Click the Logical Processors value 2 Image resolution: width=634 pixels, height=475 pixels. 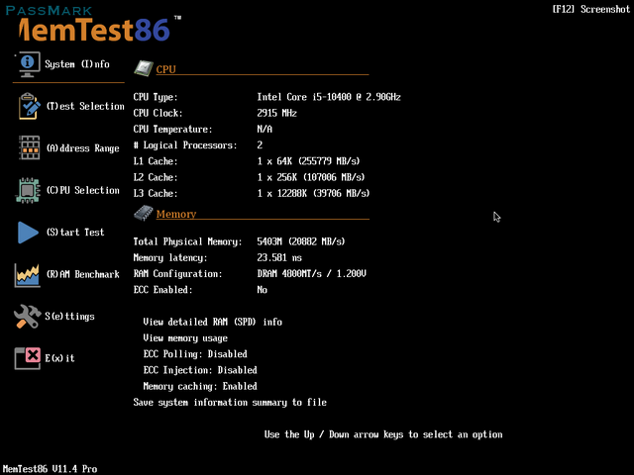click(x=260, y=145)
